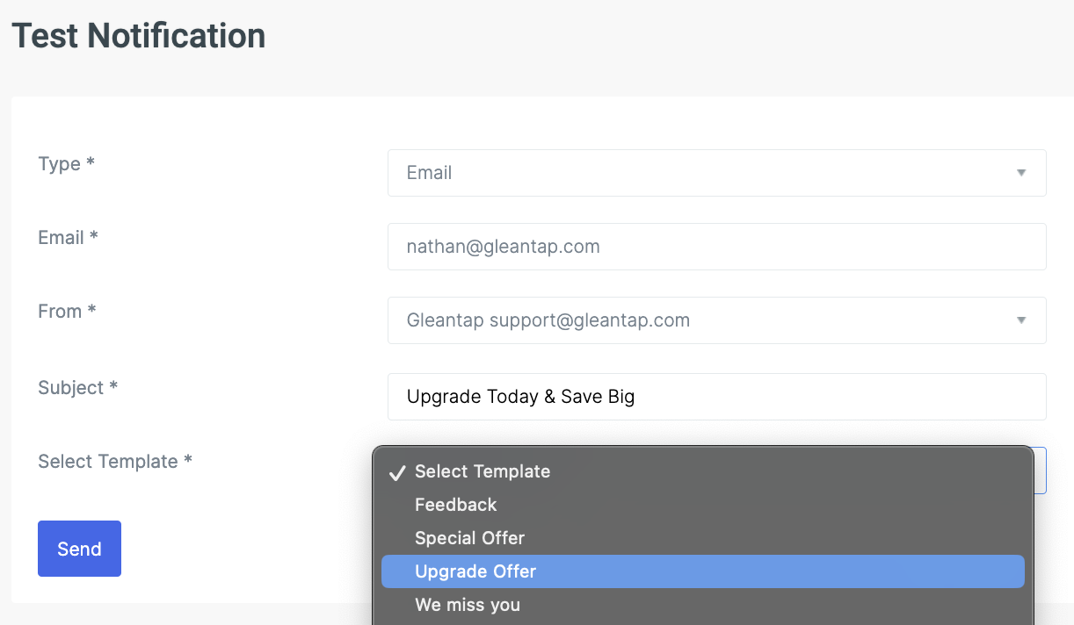The height and width of the screenshot is (625, 1074).
Task: Click the From field's dropdown arrow
Action: pyautogui.click(x=1021, y=320)
